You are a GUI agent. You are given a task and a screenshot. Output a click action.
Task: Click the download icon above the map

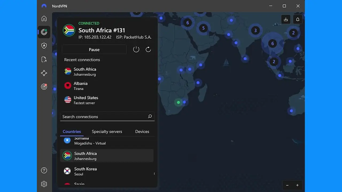coord(286,19)
